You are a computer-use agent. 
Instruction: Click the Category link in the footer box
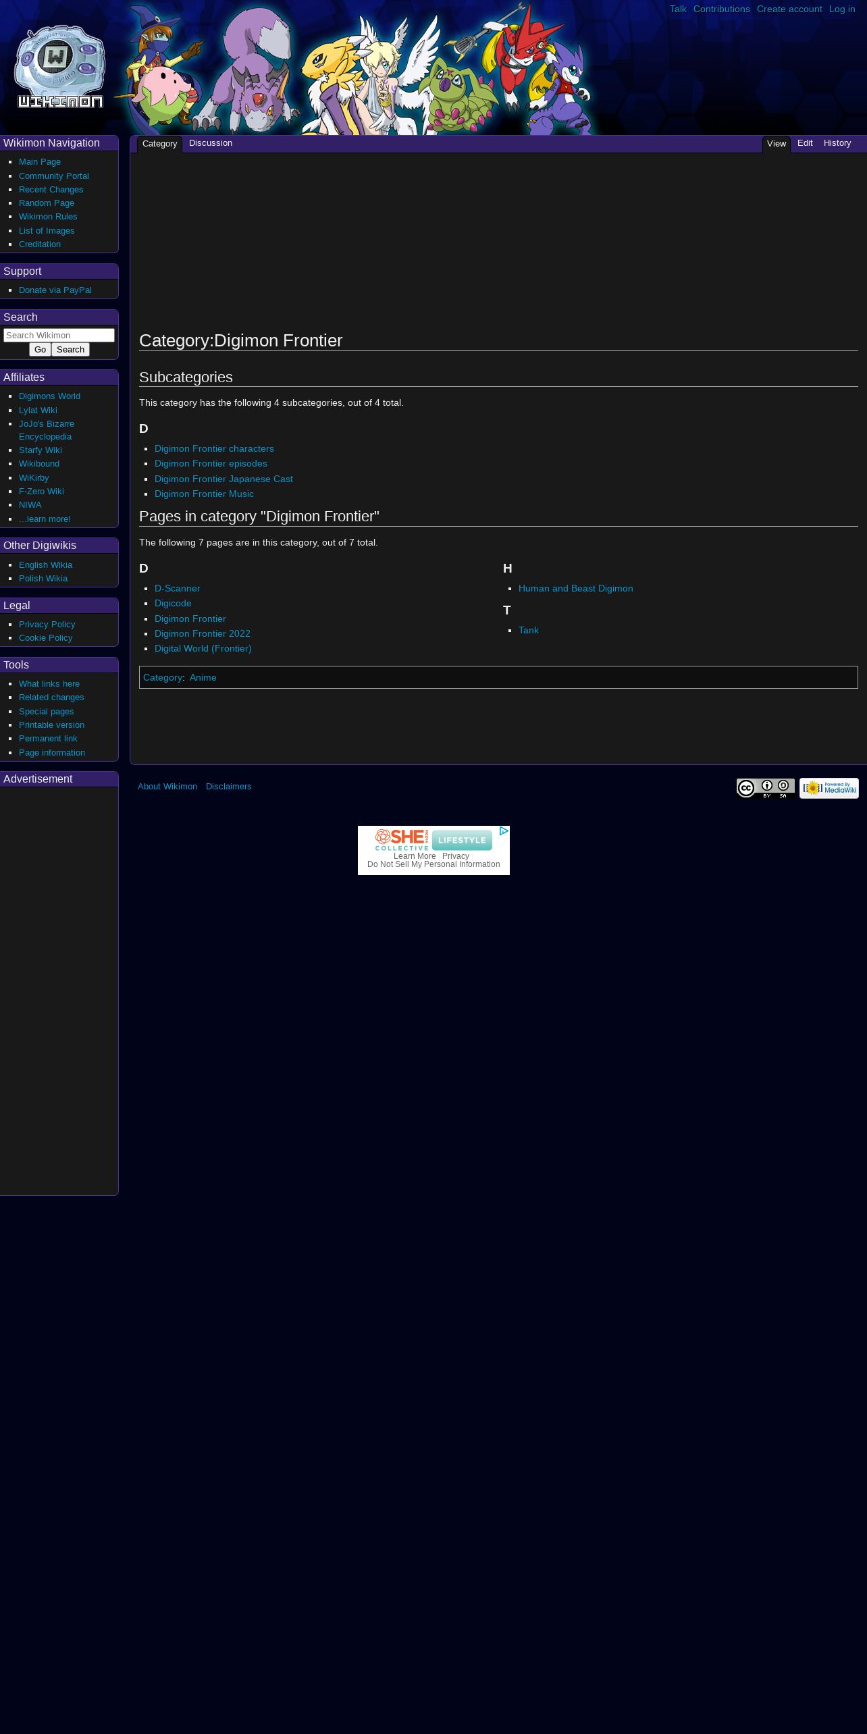(163, 678)
